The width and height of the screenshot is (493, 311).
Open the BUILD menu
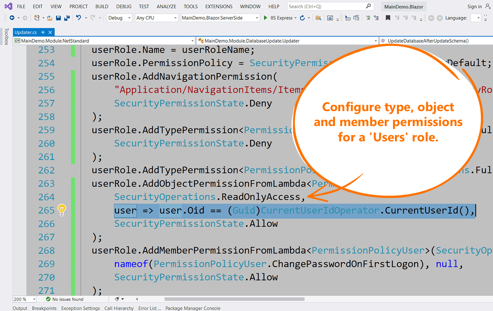[x=102, y=7]
